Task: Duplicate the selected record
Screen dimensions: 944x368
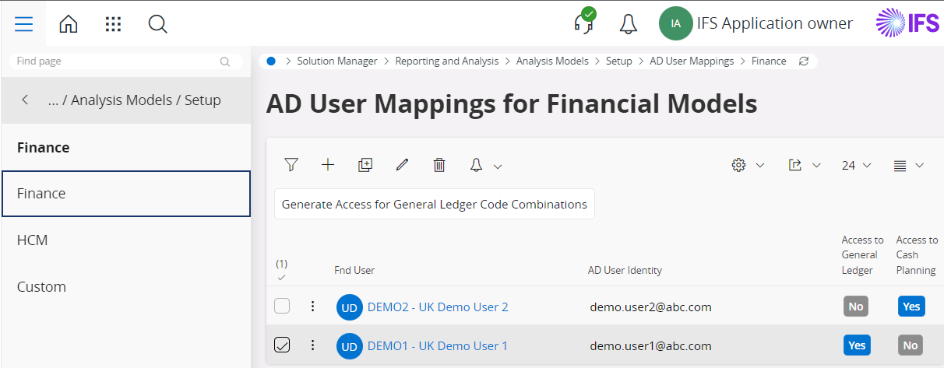Action: pyautogui.click(x=365, y=164)
